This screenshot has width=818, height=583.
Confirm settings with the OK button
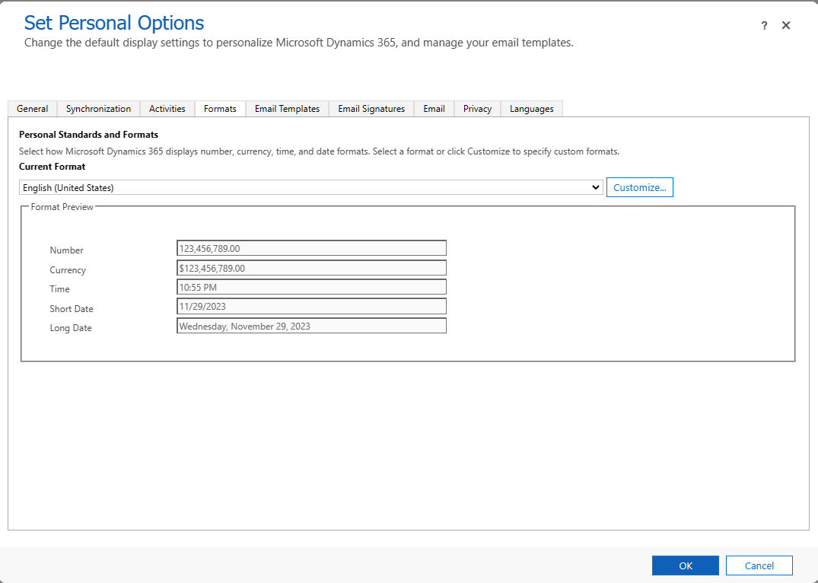685,565
